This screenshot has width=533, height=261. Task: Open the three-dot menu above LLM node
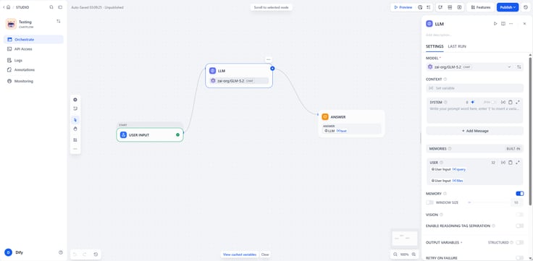click(268, 59)
